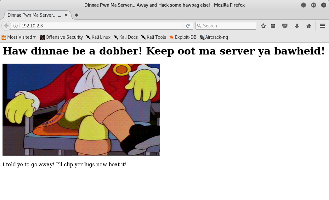Click the Pocket save icon

[285, 26]
